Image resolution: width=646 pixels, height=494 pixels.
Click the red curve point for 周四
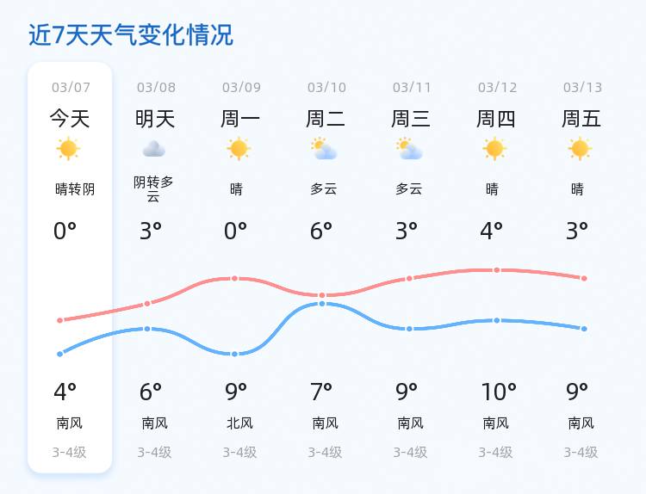tap(497, 270)
